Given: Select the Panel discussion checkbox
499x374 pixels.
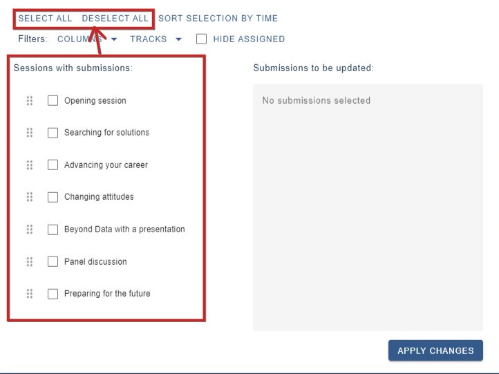Looking at the screenshot, I should pos(53,261).
